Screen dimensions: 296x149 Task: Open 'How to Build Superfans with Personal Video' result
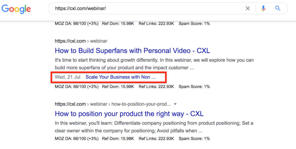pos(132,51)
